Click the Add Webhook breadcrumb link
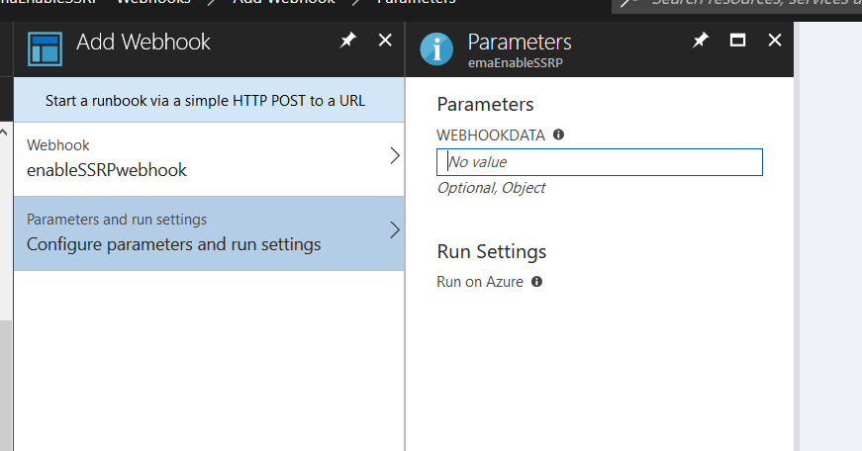The height and width of the screenshot is (451, 862). (281, 2)
